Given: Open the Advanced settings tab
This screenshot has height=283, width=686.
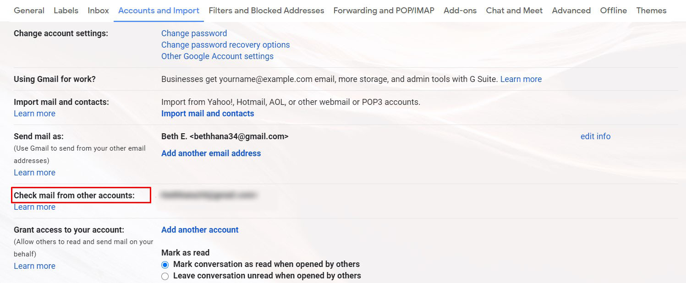Looking at the screenshot, I should pos(571,11).
